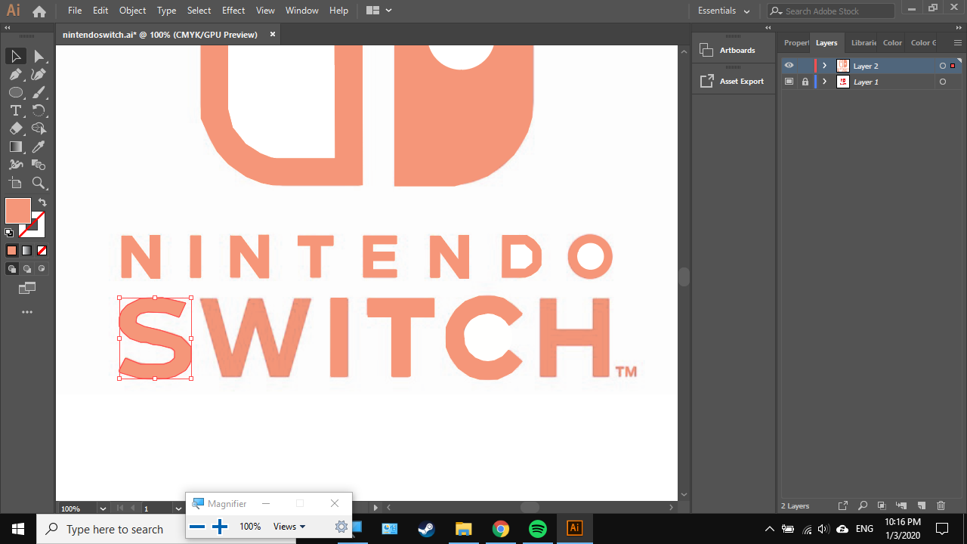Image resolution: width=967 pixels, height=544 pixels.
Task: Switch to the Libraries tab
Action: pos(864,43)
